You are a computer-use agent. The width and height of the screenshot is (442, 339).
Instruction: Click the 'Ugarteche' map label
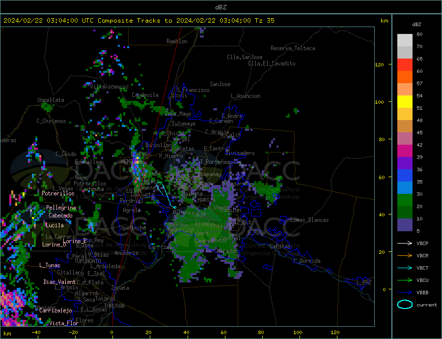(x=133, y=228)
